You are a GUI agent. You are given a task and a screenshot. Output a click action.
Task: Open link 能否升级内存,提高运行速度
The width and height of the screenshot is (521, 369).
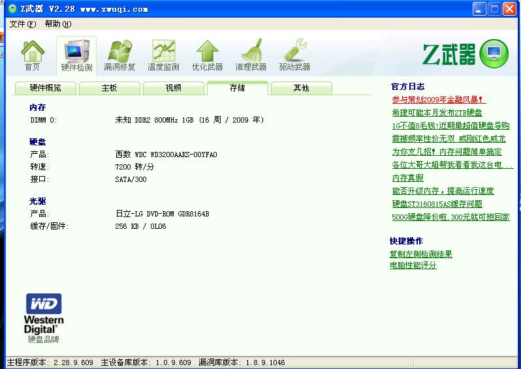point(443,191)
